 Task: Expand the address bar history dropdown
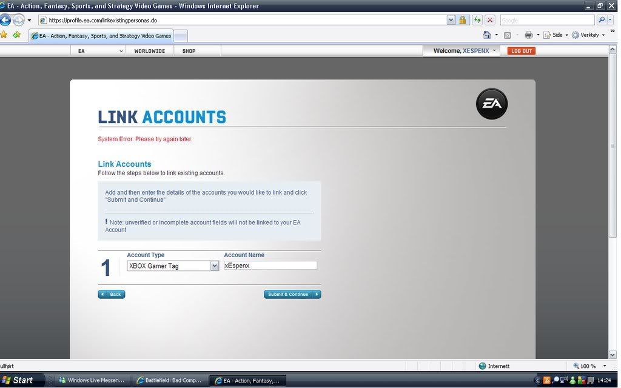(451, 20)
